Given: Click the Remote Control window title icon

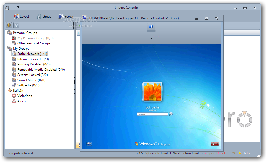Looking at the screenshot, I should point(84,17).
